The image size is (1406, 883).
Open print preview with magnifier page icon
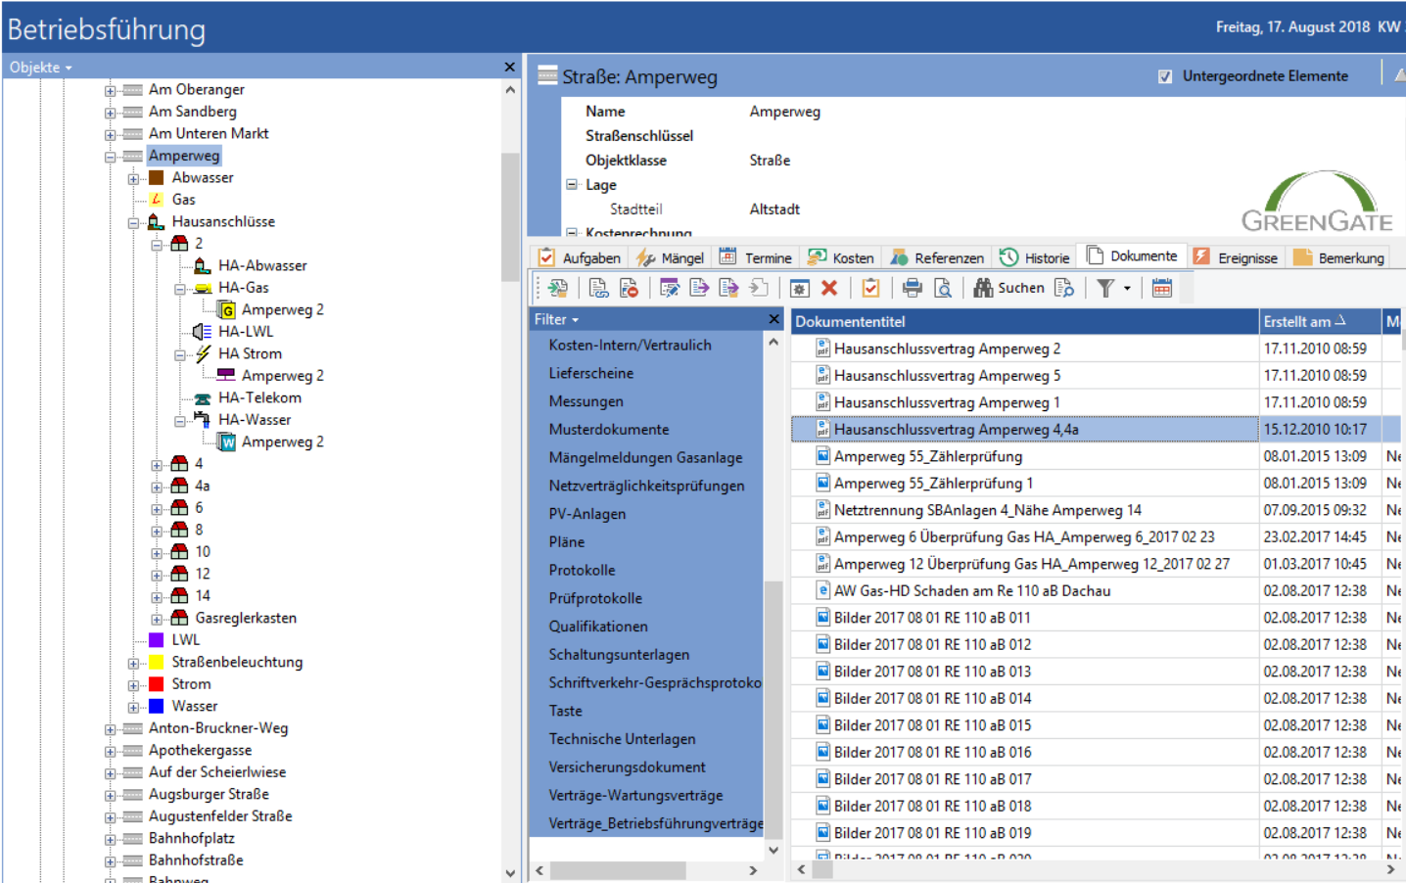943,288
